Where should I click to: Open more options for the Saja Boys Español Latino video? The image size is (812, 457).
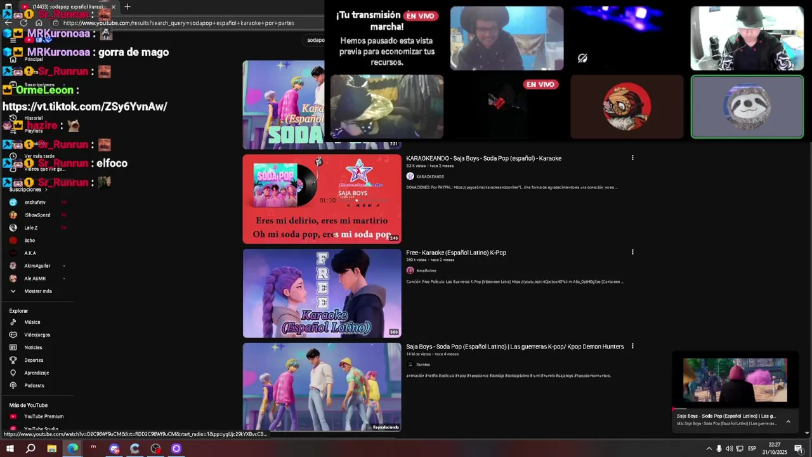pos(632,346)
